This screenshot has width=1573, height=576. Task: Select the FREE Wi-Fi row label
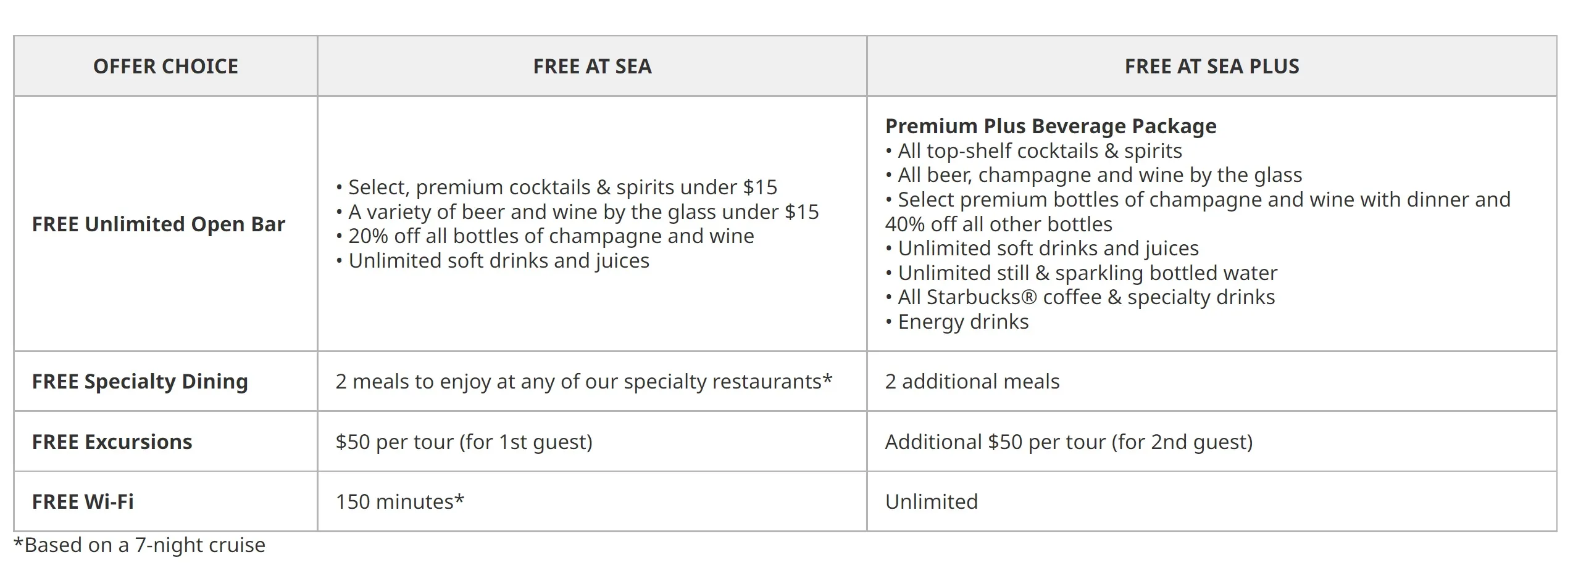pyautogui.click(x=83, y=501)
